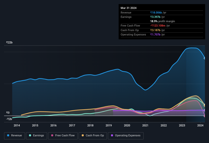Select the 2023 x-axis year label
This screenshot has width=209, height=143.
182,125
